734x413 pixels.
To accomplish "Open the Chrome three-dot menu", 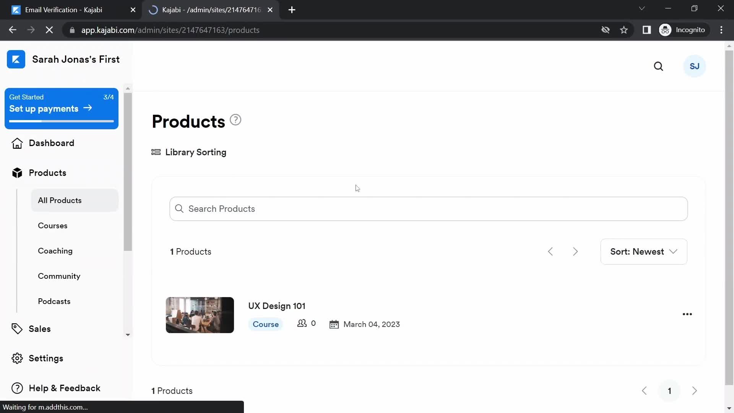I will (721, 30).
